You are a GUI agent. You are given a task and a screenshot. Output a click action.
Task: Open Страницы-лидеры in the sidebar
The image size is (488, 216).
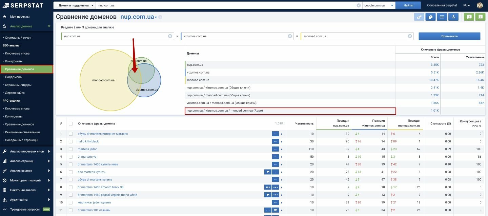click(x=18, y=85)
